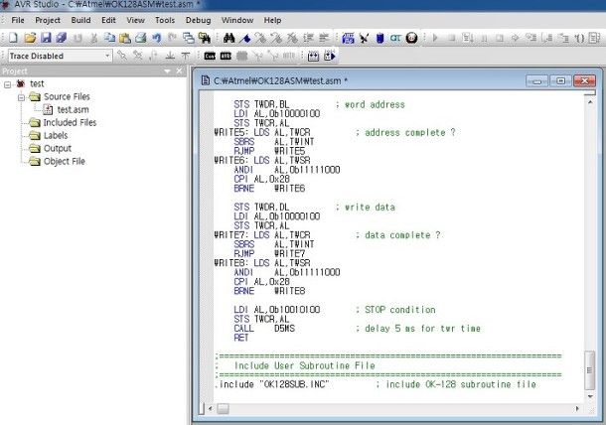The image size is (606, 425).
Task: Click the horizontal scrollbar right arrow
Action: click(x=577, y=408)
